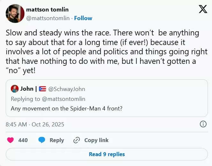Like the tweet with heart icon
Image resolution: width=212 pixels, height=166 pixels.
pyautogui.click(x=11, y=140)
